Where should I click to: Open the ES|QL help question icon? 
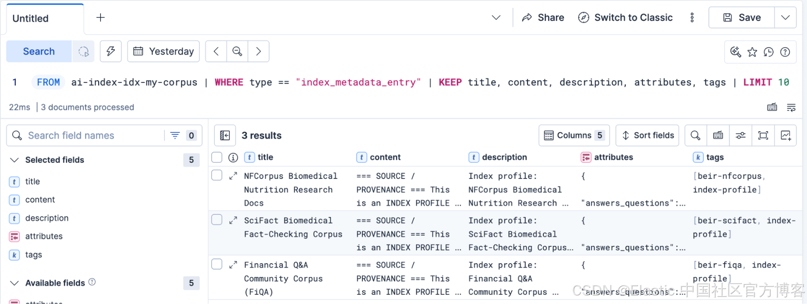785,52
